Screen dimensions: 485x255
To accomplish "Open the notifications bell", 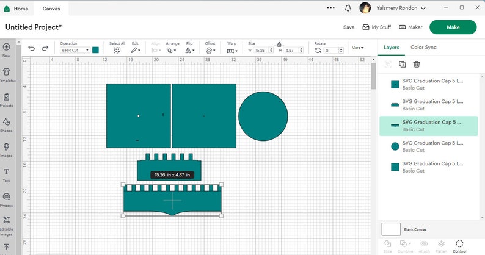I will tap(348, 8).
